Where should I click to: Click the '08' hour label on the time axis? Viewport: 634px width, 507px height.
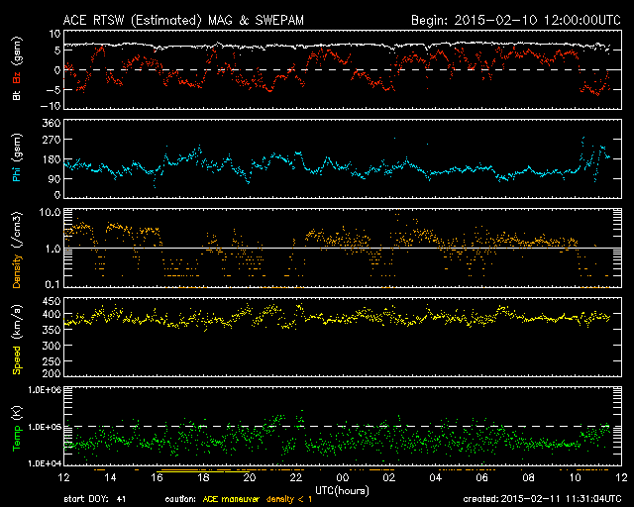tap(528, 478)
